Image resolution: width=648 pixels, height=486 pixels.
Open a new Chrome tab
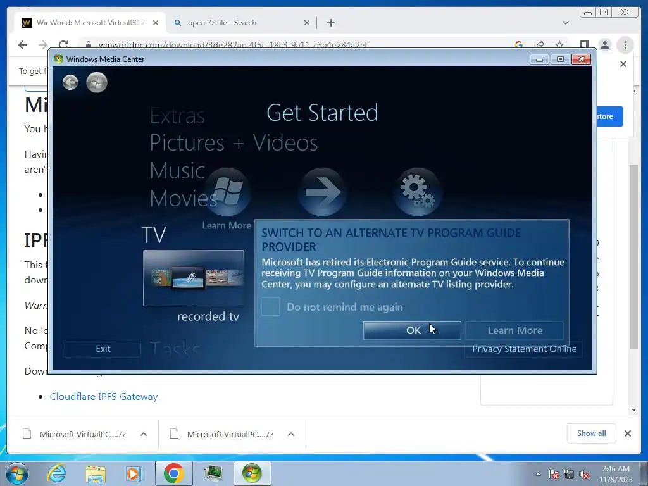(330, 23)
